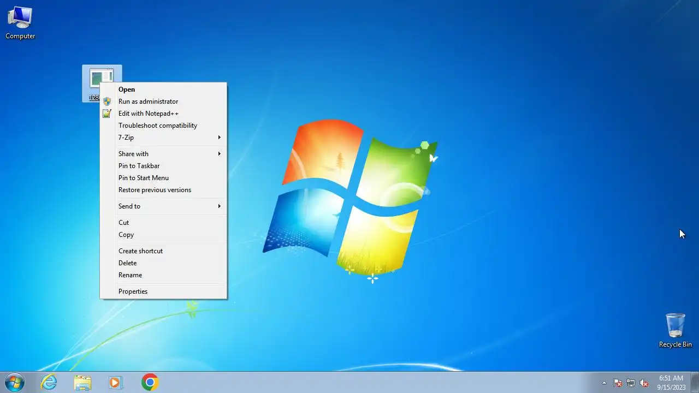The image size is (699, 393).
Task: Show hidden icons in system tray
Action: (x=604, y=383)
